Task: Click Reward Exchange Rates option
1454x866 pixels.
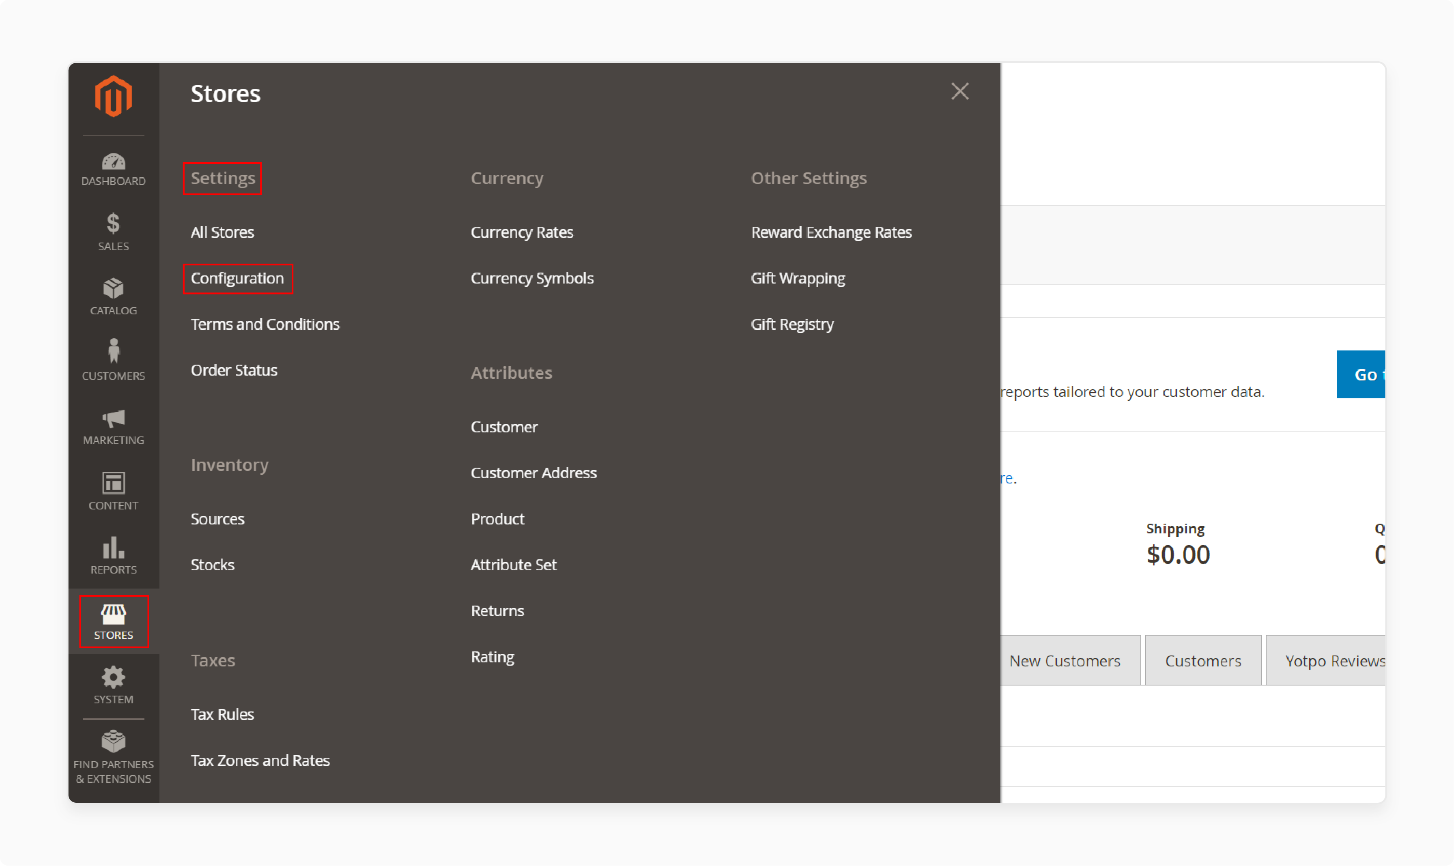Action: click(x=832, y=231)
